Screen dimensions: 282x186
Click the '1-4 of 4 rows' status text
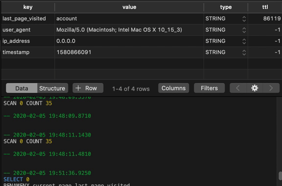(x=131, y=89)
